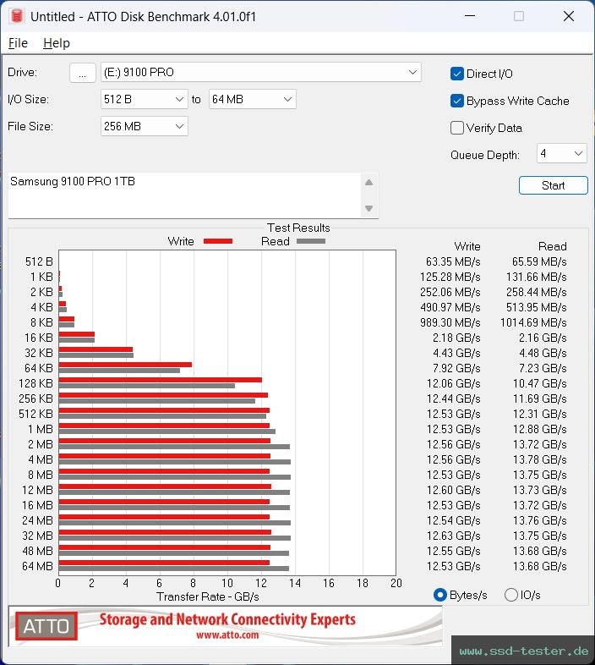Screen dimensions: 595x665
Task: Click the 1014.69 MB/s read result
Action: [x=533, y=322]
